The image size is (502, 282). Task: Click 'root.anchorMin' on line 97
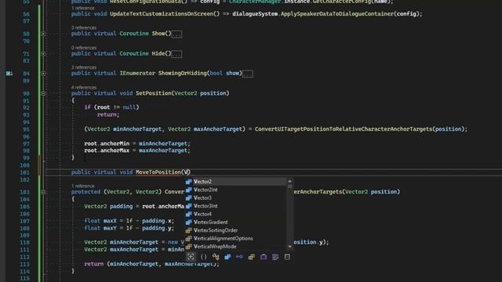tap(107, 143)
